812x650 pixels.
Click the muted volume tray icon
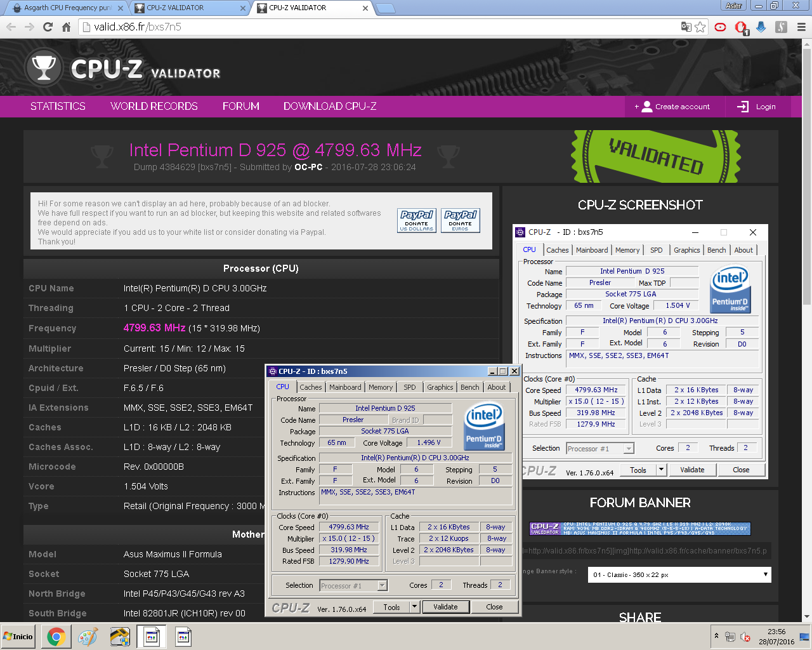click(746, 637)
